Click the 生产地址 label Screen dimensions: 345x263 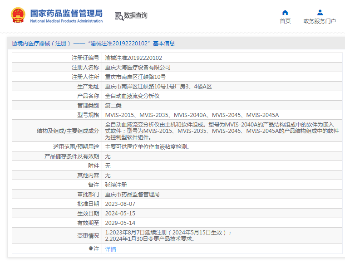pyautogui.click(x=88, y=86)
